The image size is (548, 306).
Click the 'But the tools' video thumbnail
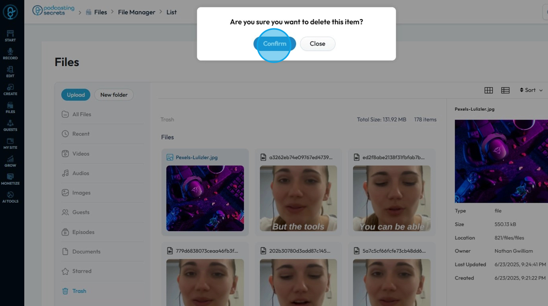(298, 198)
